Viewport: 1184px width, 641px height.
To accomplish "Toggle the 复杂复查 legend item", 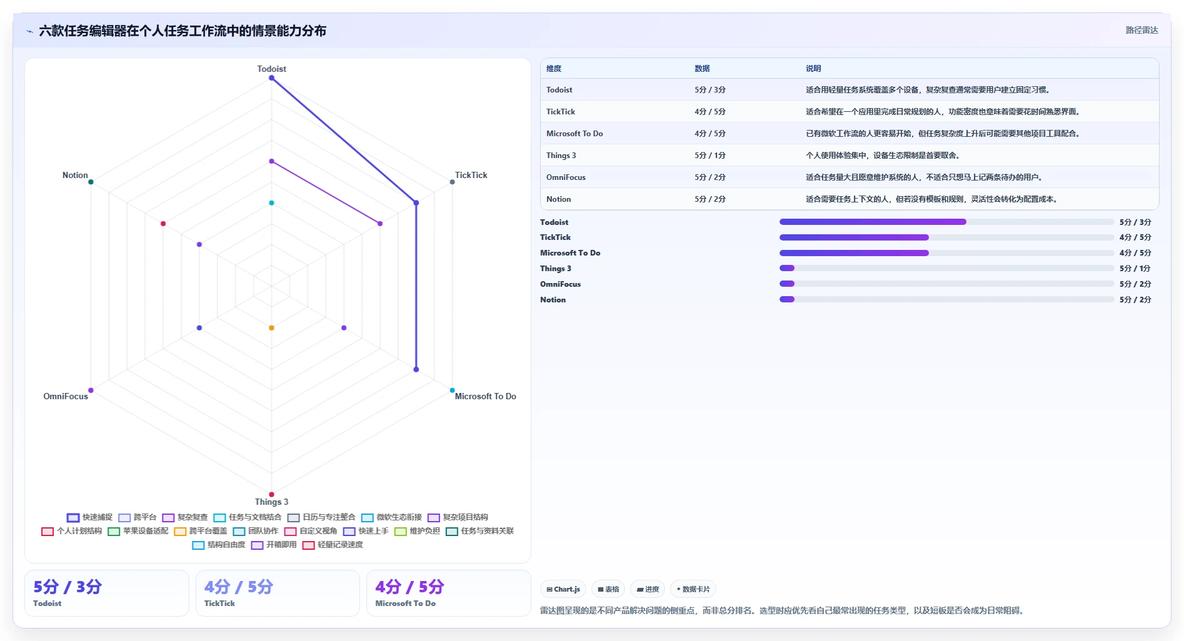I will tap(185, 517).
